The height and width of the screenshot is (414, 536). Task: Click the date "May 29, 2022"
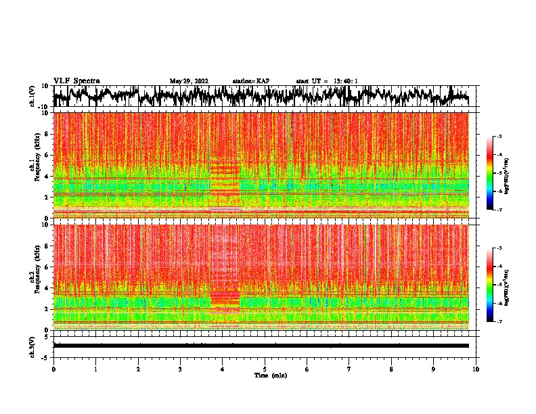pos(189,81)
